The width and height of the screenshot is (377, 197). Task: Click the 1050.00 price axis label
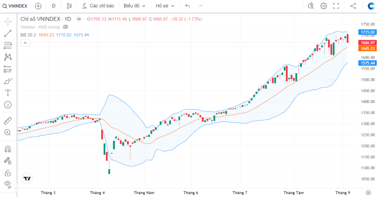(x=368, y=179)
